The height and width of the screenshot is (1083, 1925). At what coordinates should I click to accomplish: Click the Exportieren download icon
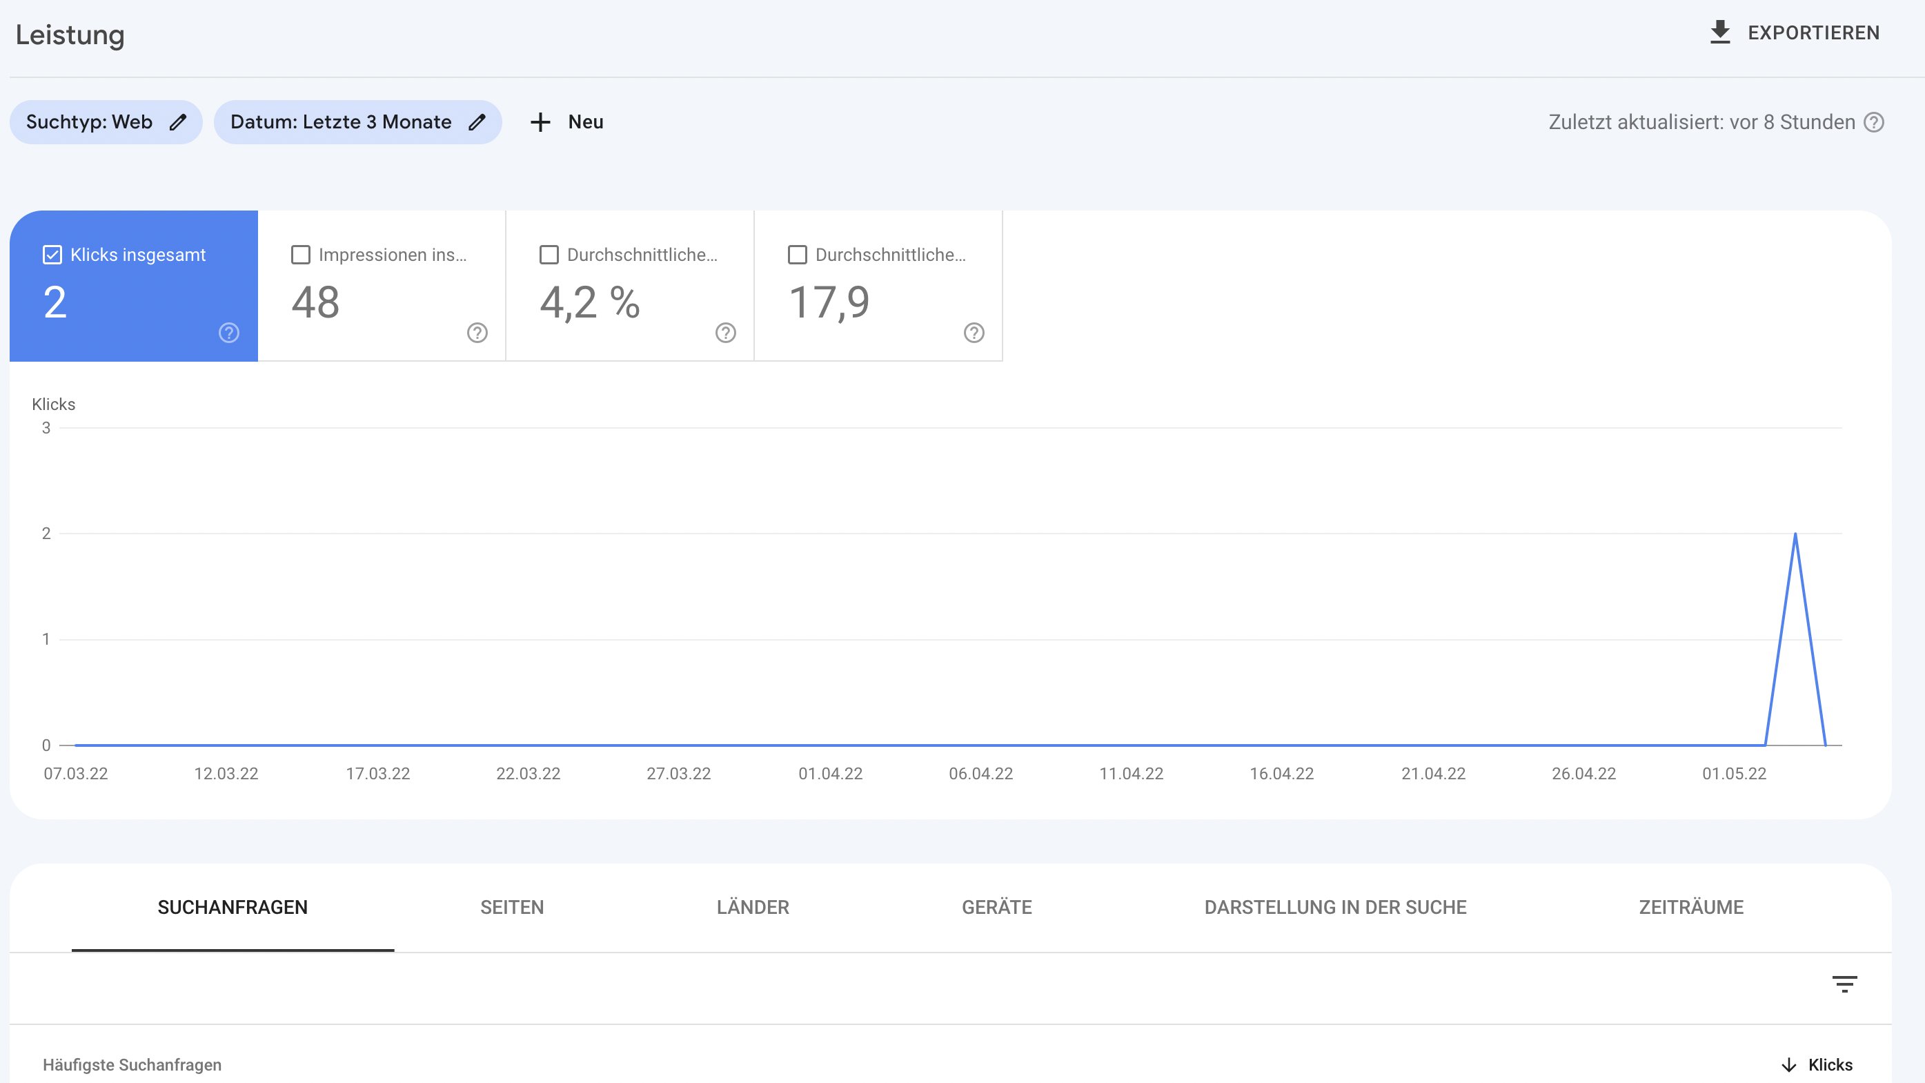click(1721, 32)
